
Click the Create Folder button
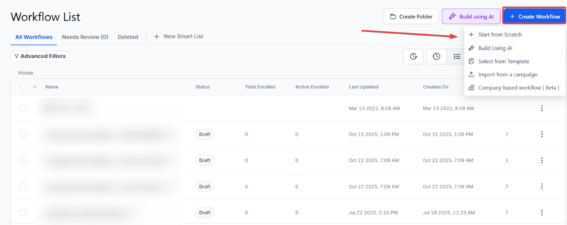click(x=411, y=17)
